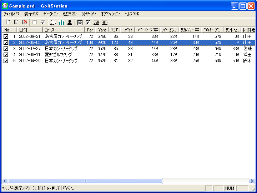
Task: Open the 選択(S) menu
Action: (x=70, y=14)
